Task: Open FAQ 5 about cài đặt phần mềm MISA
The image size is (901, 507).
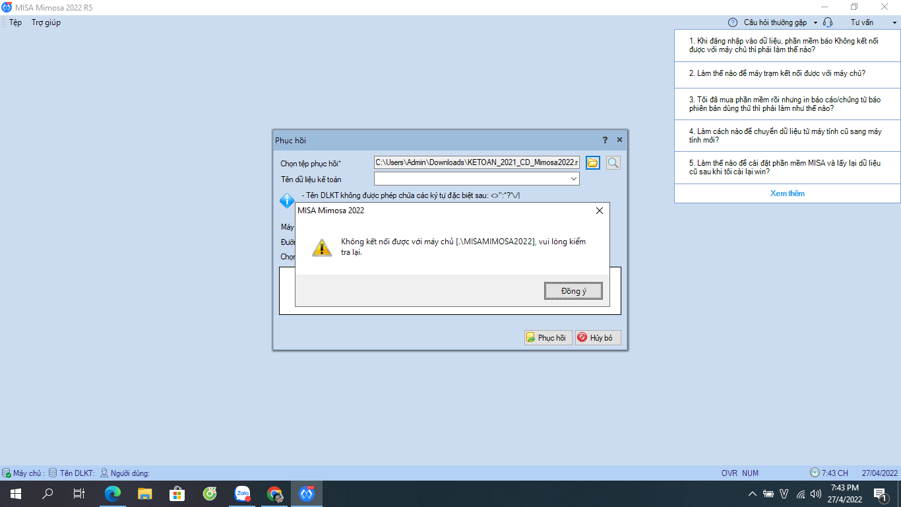Action: pos(787,167)
